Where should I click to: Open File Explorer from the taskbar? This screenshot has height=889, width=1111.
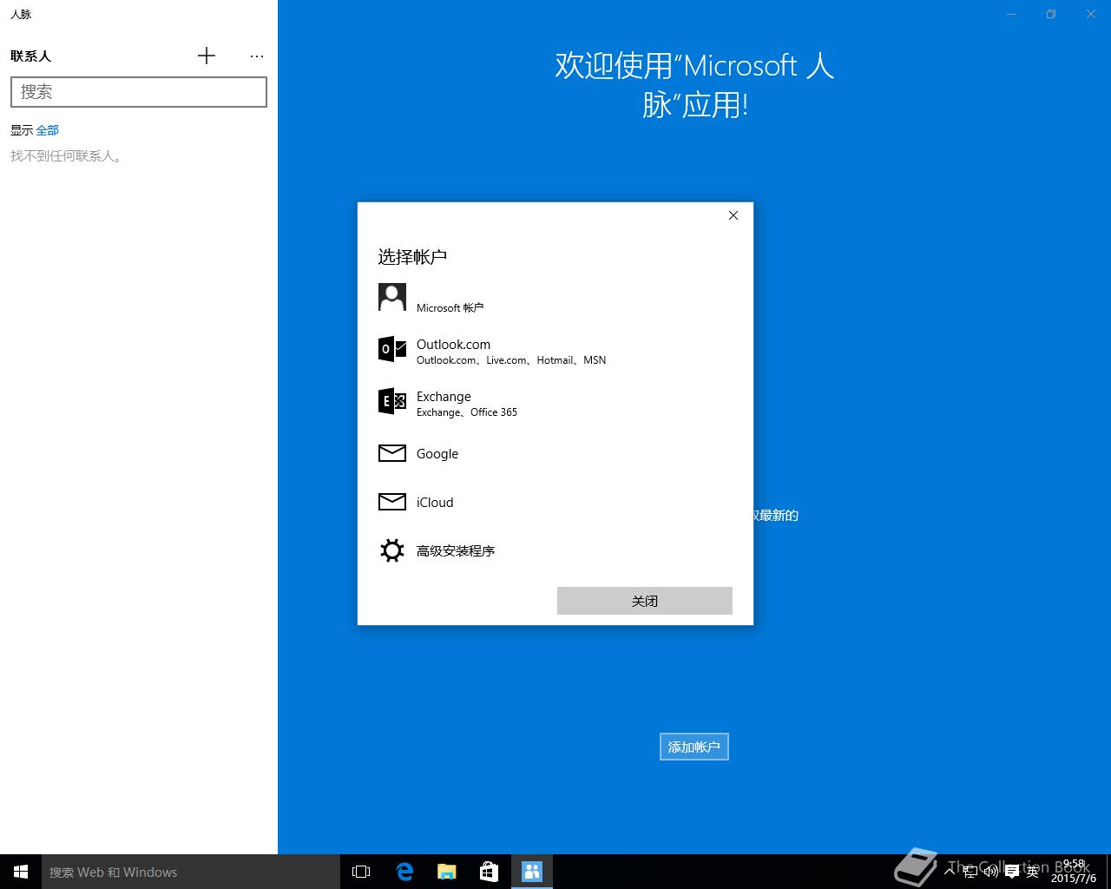tap(446, 872)
